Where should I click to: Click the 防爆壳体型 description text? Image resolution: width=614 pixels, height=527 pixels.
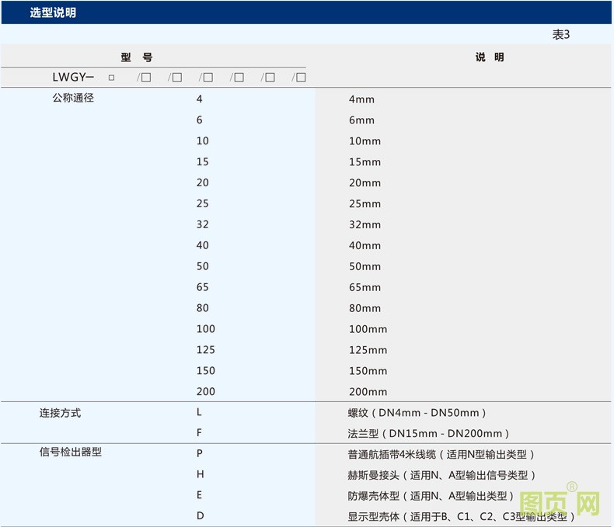pos(431,496)
